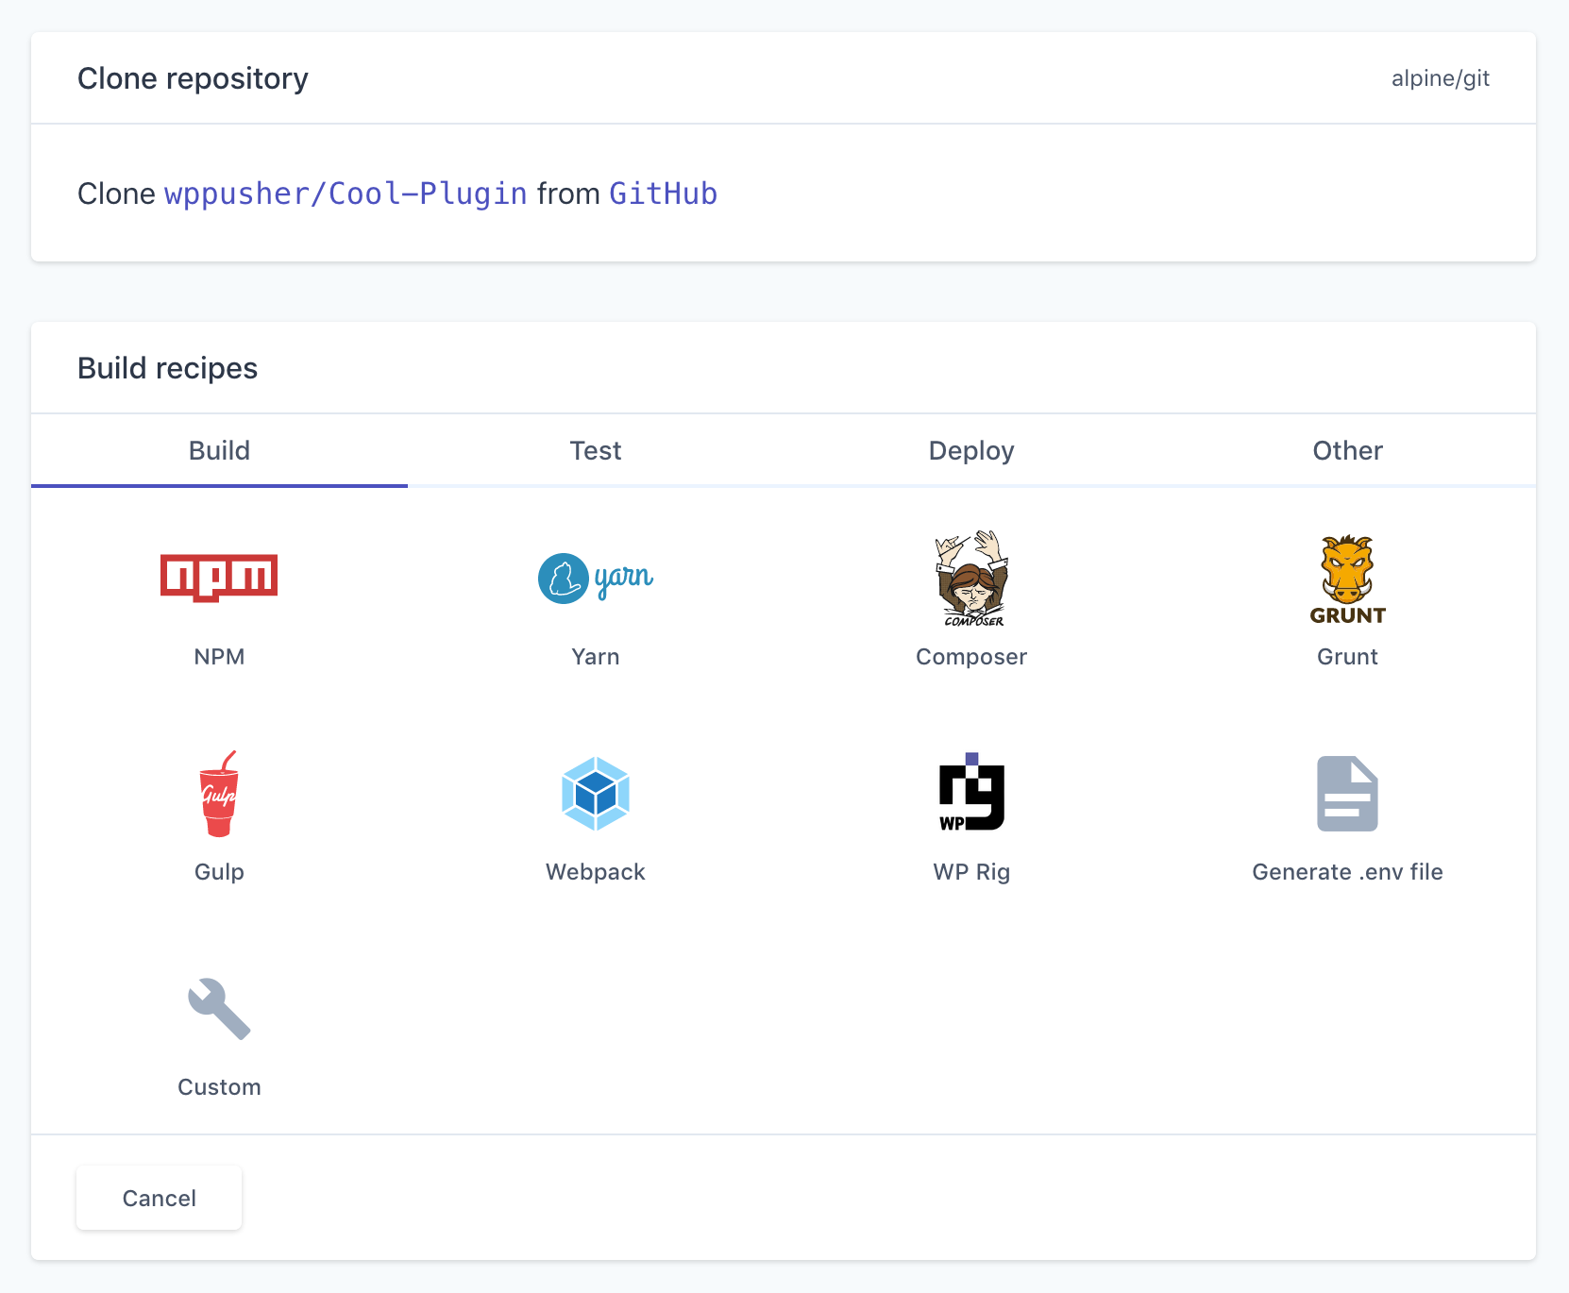Screen dimensions: 1569x1293
Task: Click the Build recipes heading
Action: pyautogui.click(x=167, y=368)
